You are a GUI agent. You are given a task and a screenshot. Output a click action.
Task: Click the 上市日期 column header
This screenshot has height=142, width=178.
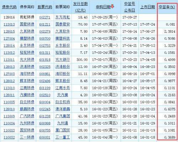pyautogui.click(x=148, y=7)
